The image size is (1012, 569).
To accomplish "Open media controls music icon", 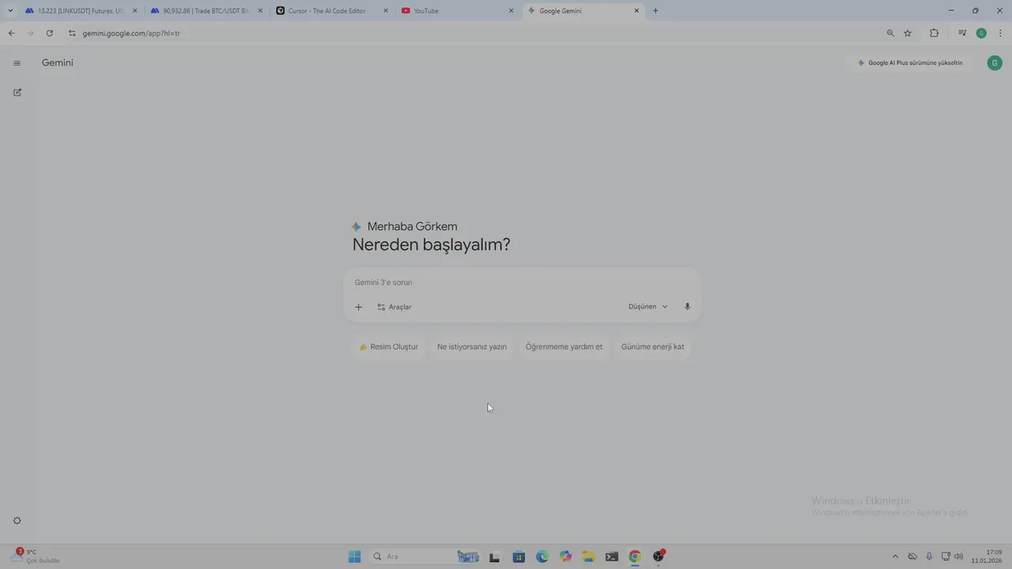I will point(962,33).
